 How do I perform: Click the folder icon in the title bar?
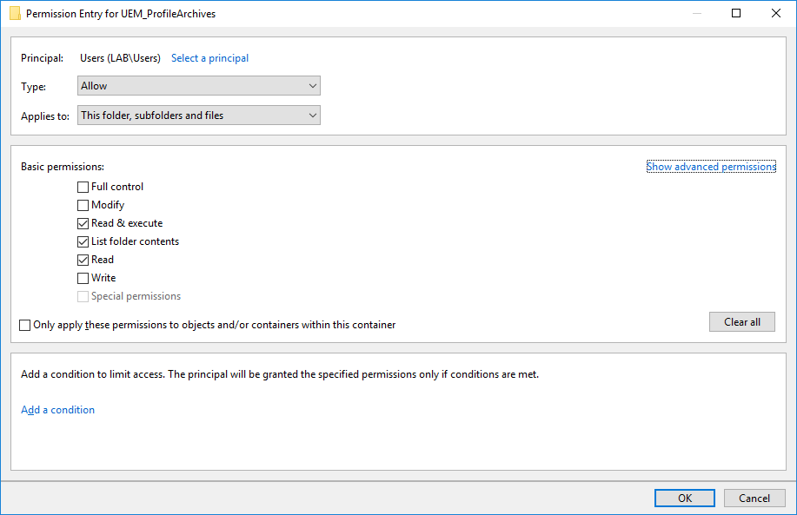coord(15,14)
